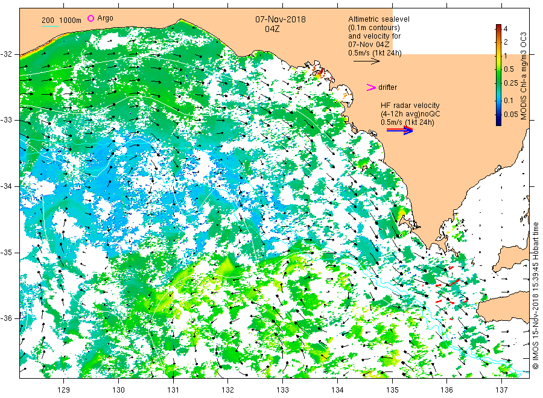Click the '133' longitude axis label
This screenshot has width=543, height=398.
[282, 390]
